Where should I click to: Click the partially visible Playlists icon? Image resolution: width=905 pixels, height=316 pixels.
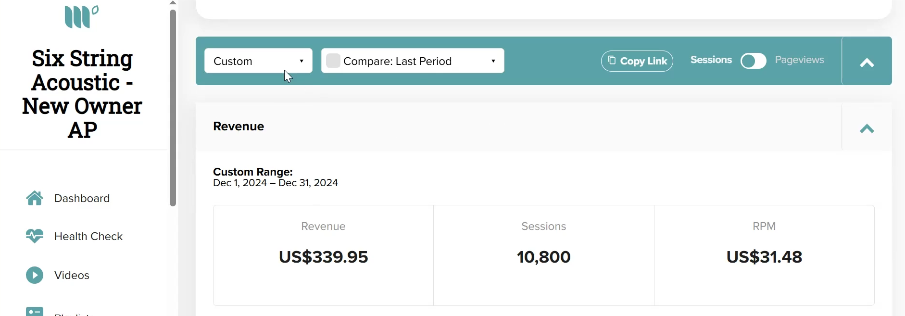[35, 311]
